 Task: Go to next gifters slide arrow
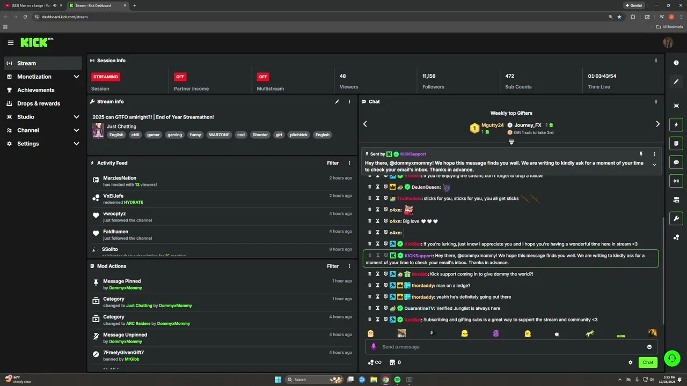(657, 124)
